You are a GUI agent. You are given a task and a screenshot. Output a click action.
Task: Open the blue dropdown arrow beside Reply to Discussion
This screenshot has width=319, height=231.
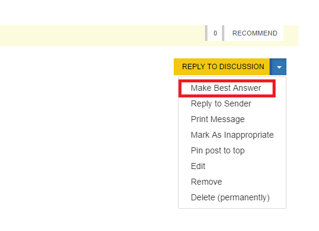tap(278, 67)
